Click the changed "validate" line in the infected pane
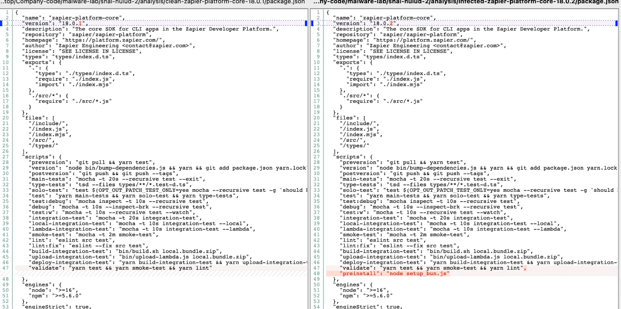This screenshot has width=621, height=309. pyautogui.click(x=434, y=268)
